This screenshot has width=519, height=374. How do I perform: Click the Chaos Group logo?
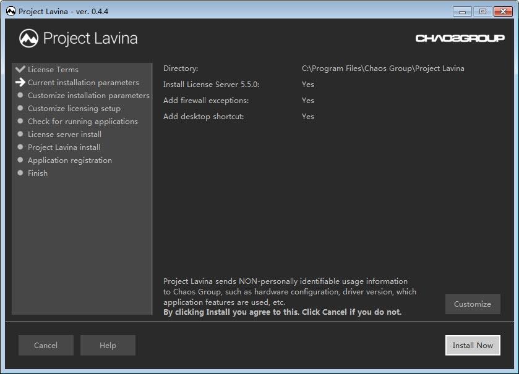pos(460,38)
